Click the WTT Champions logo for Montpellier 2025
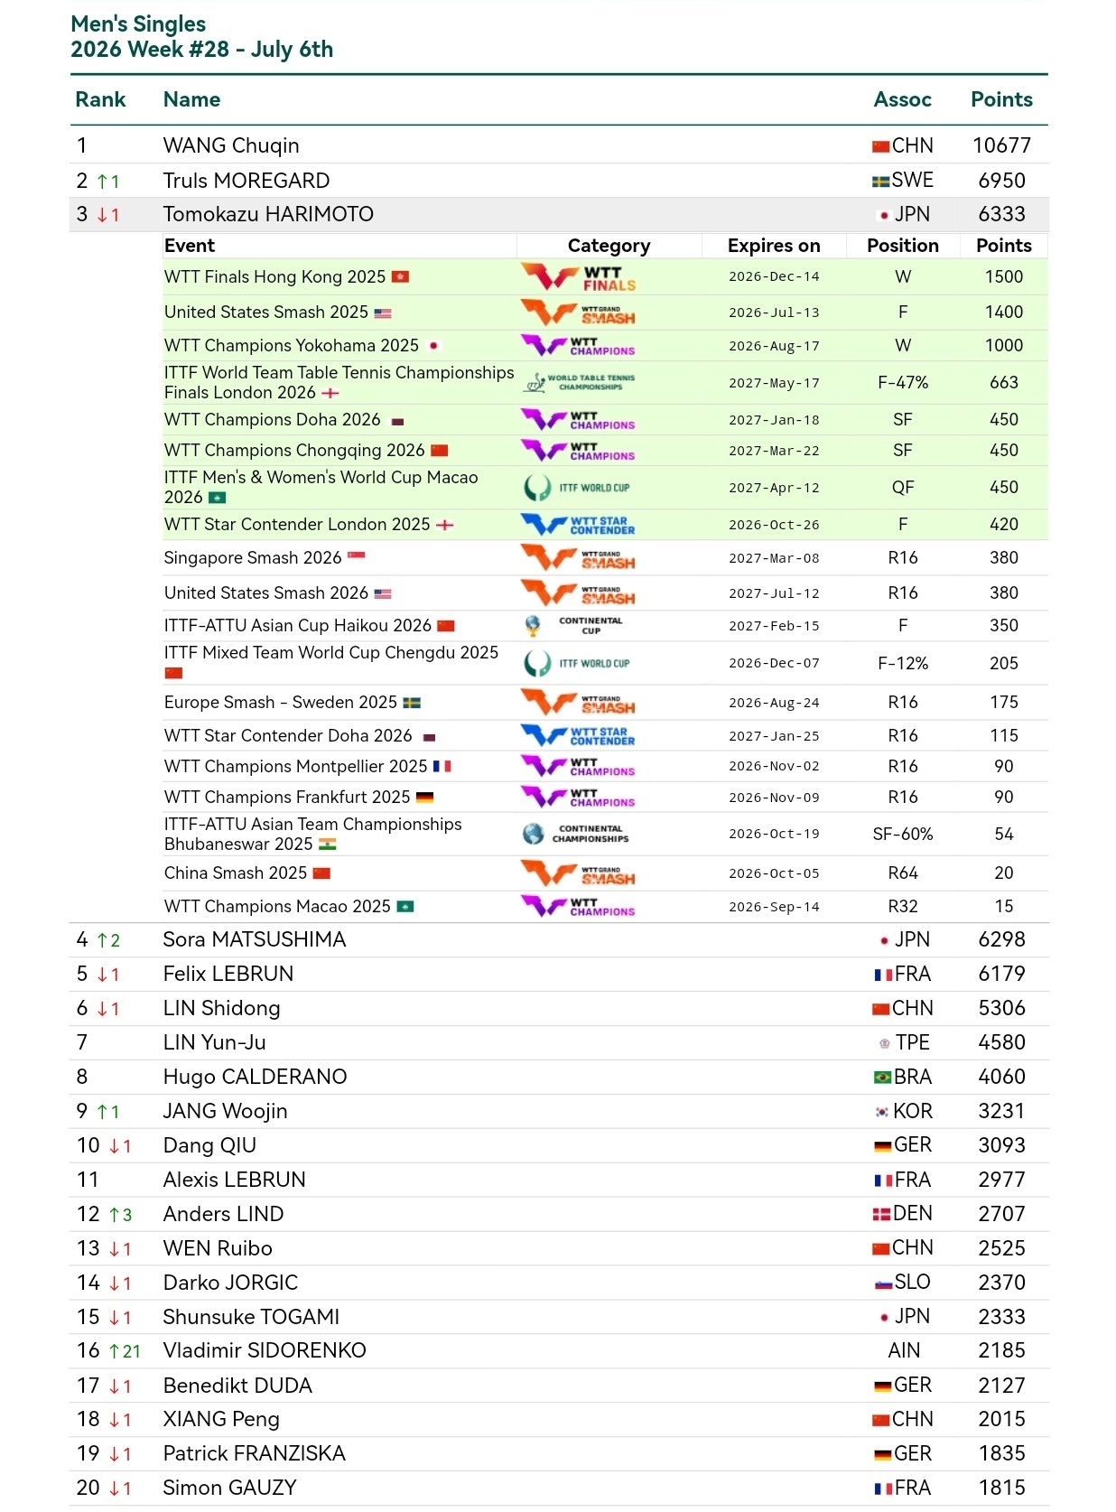The width and height of the screenshot is (1116, 1512). pyautogui.click(x=579, y=767)
